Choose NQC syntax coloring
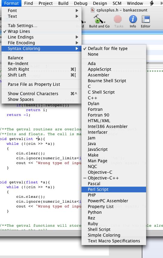 114,166
